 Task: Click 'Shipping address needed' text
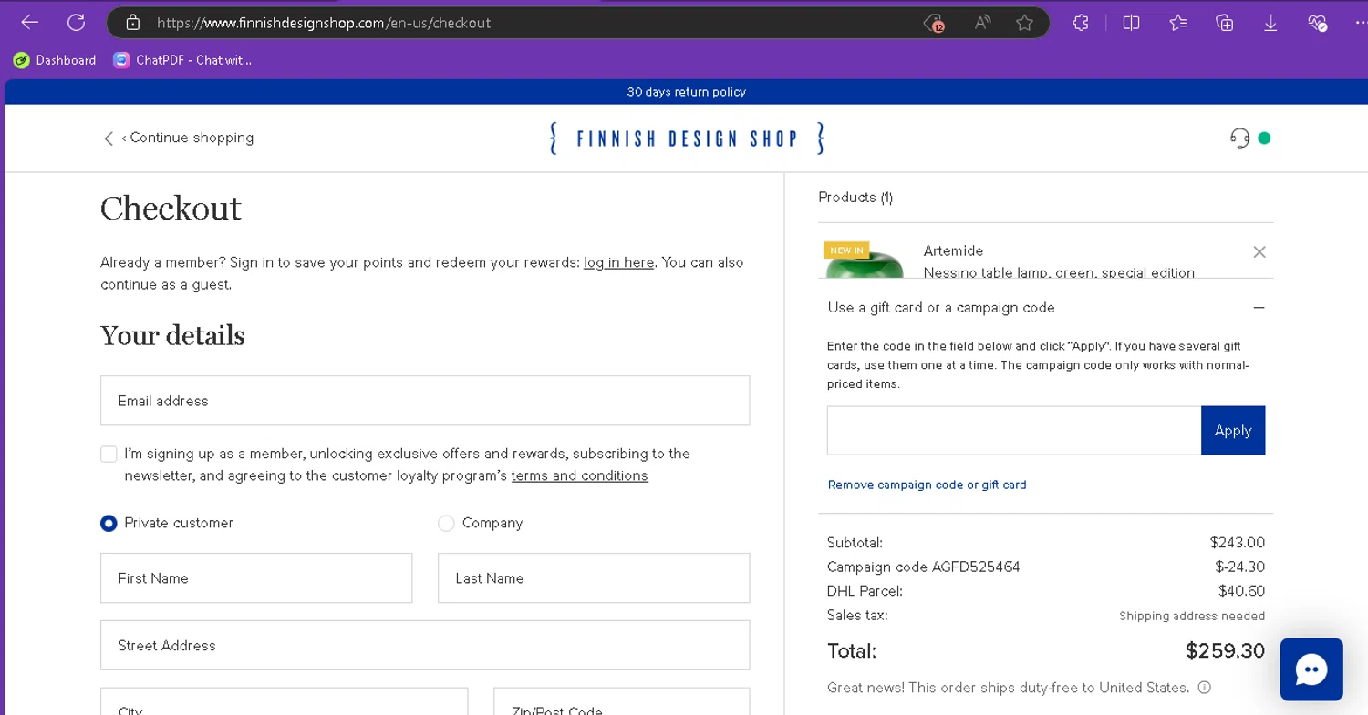pyautogui.click(x=1192, y=616)
